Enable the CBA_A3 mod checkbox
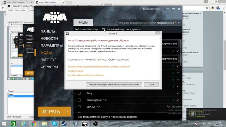226x127 pixels. point(79,107)
